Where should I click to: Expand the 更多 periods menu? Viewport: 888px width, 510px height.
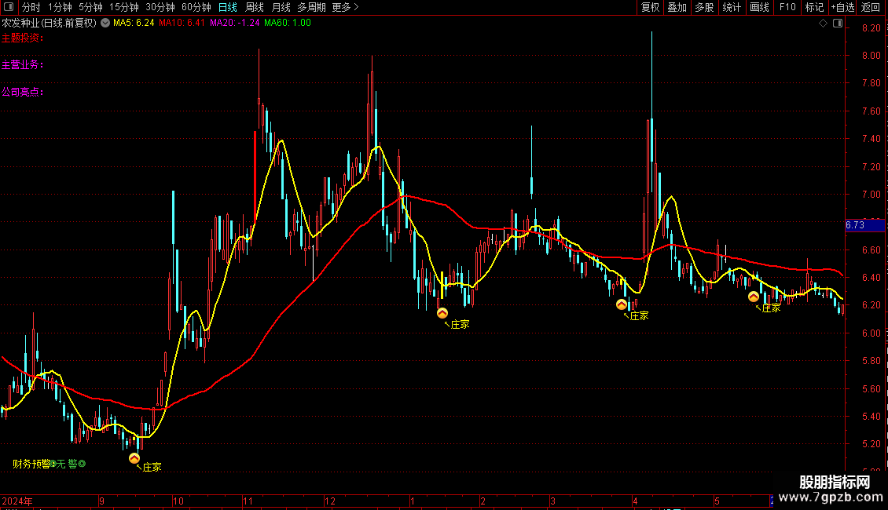point(345,7)
